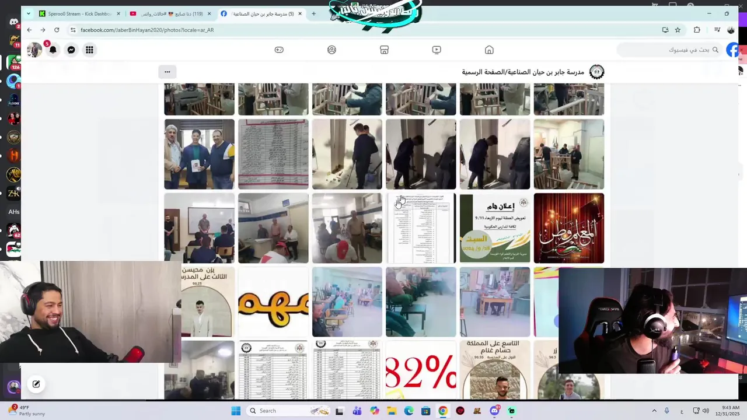747x420 pixels.
Task: Open Microsoft Edge from the taskbar
Action: point(409,411)
